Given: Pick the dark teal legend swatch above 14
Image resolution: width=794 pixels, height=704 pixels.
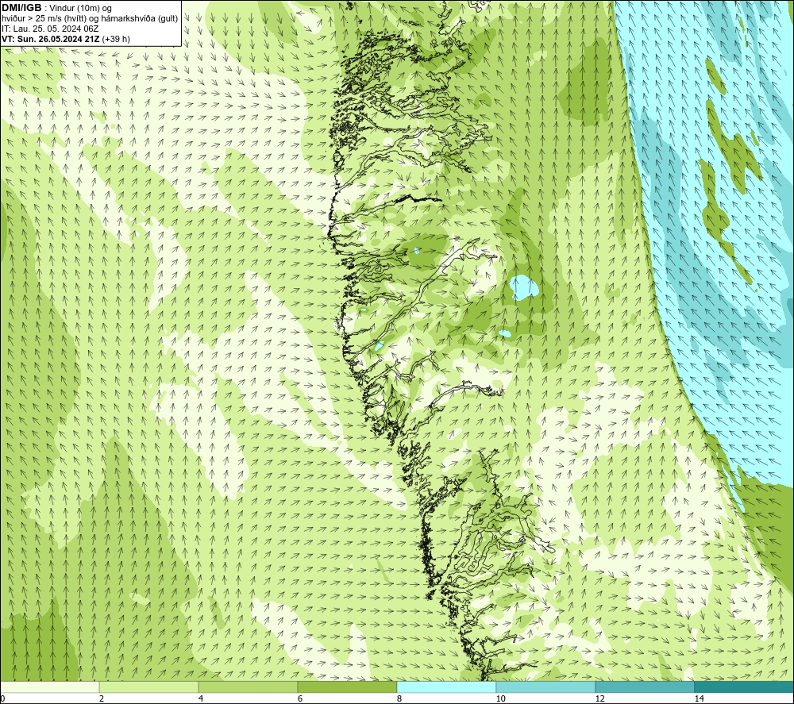Looking at the screenshot, I should [x=744, y=687].
